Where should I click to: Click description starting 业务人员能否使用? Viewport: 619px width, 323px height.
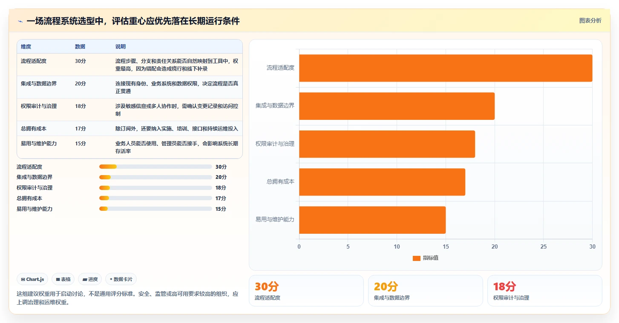tap(177, 147)
